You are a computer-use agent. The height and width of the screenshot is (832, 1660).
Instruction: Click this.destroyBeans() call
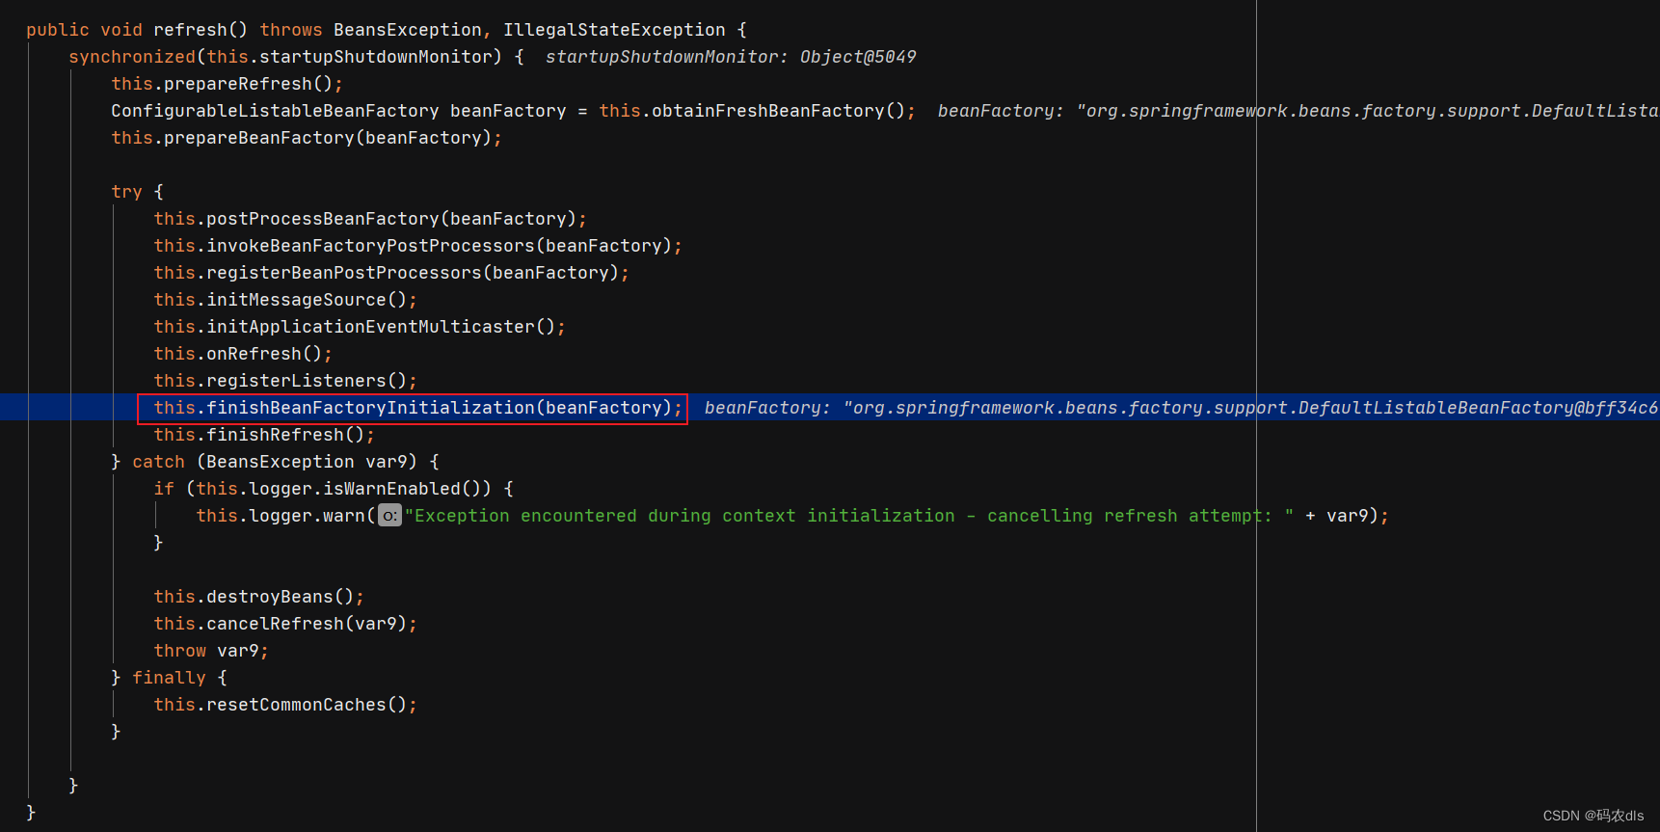click(258, 597)
